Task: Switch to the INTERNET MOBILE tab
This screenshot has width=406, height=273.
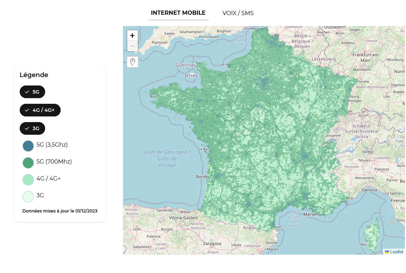Action: (178, 13)
